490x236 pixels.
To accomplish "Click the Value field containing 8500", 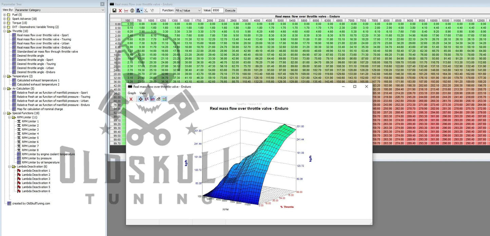I will (x=217, y=11).
